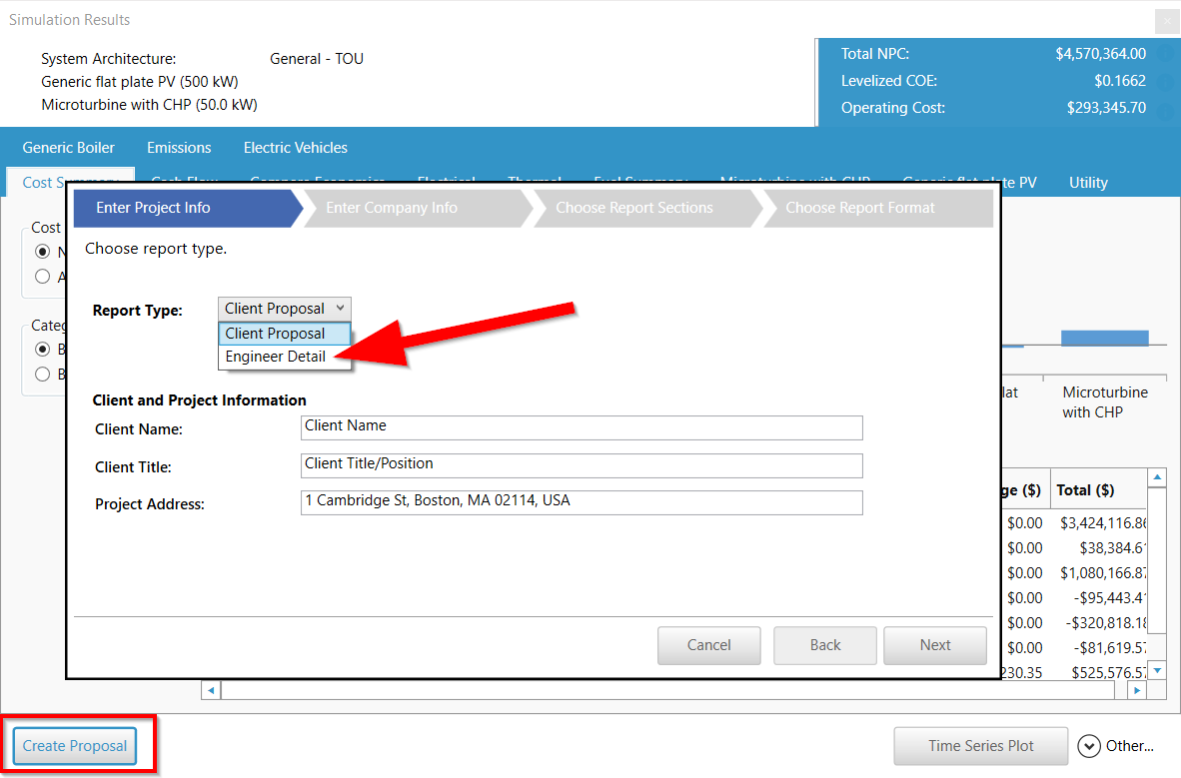Click the horizontal scroll right arrow
Viewport: 1181px width, 778px height.
tap(1137, 690)
